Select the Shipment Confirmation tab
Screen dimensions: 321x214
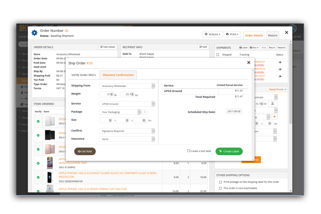click(118, 75)
